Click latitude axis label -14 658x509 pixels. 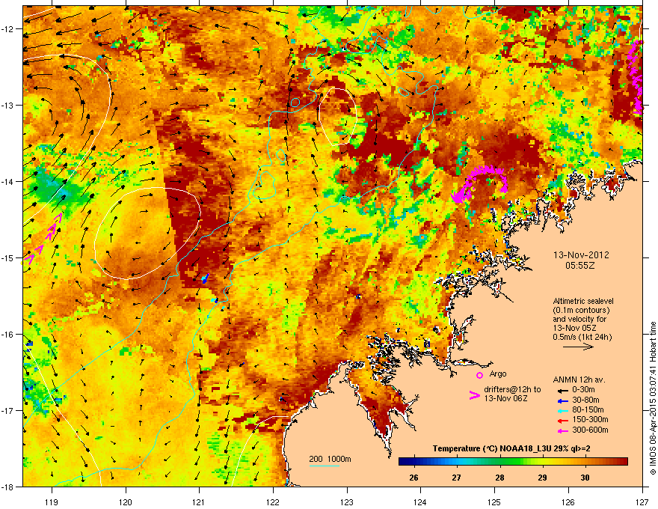8,182
